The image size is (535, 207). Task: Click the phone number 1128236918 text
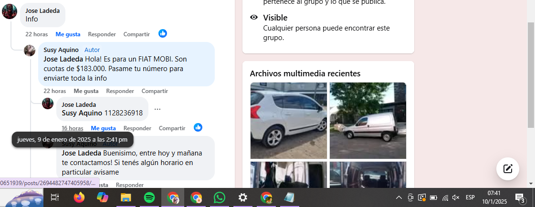pos(124,113)
